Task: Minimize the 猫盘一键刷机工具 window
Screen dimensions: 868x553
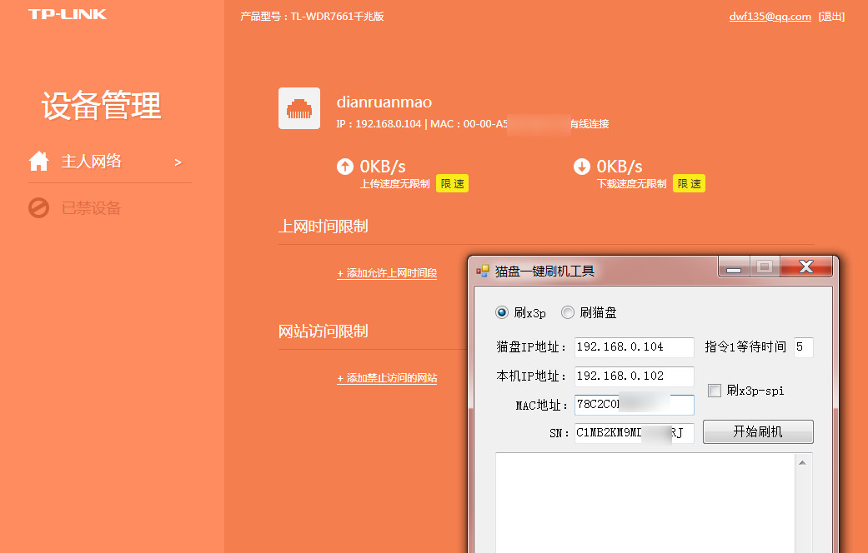Action: [734, 267]
